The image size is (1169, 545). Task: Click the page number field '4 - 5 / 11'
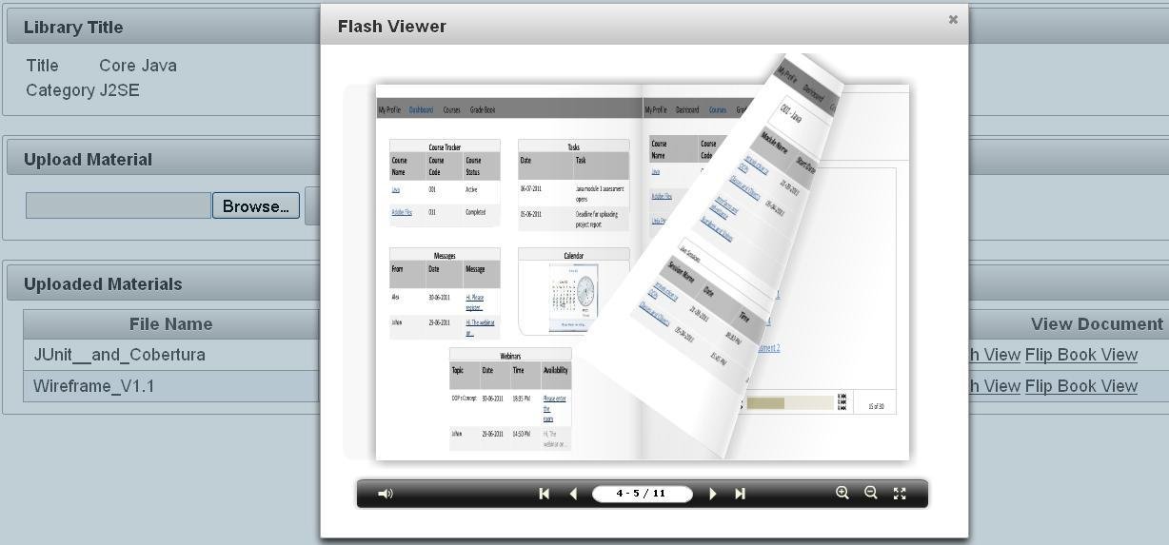click(x=642, y=494)
